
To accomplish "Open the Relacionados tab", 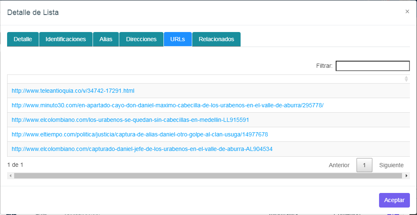I will point(216,39).
